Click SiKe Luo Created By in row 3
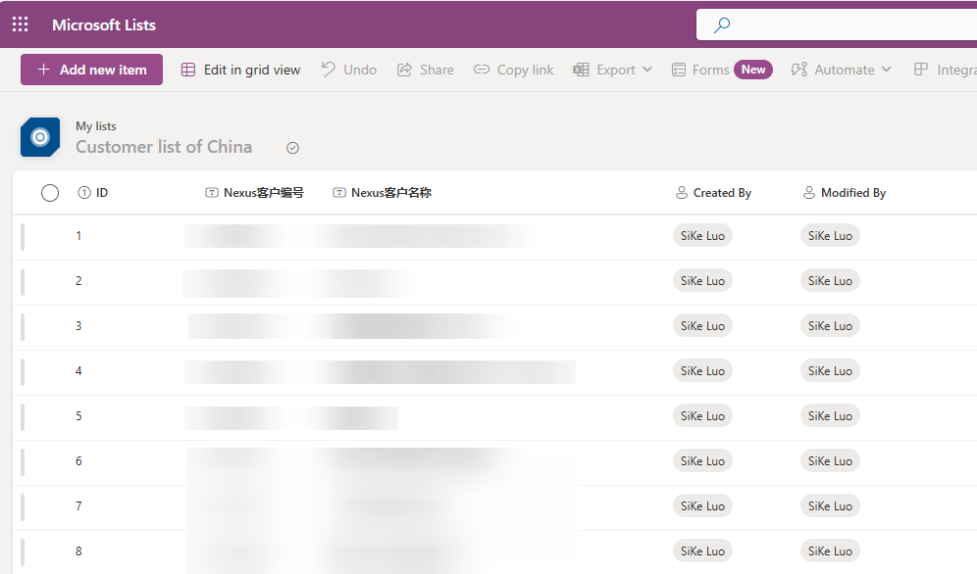This screenshot has height=574, width=977. [703, 326]
